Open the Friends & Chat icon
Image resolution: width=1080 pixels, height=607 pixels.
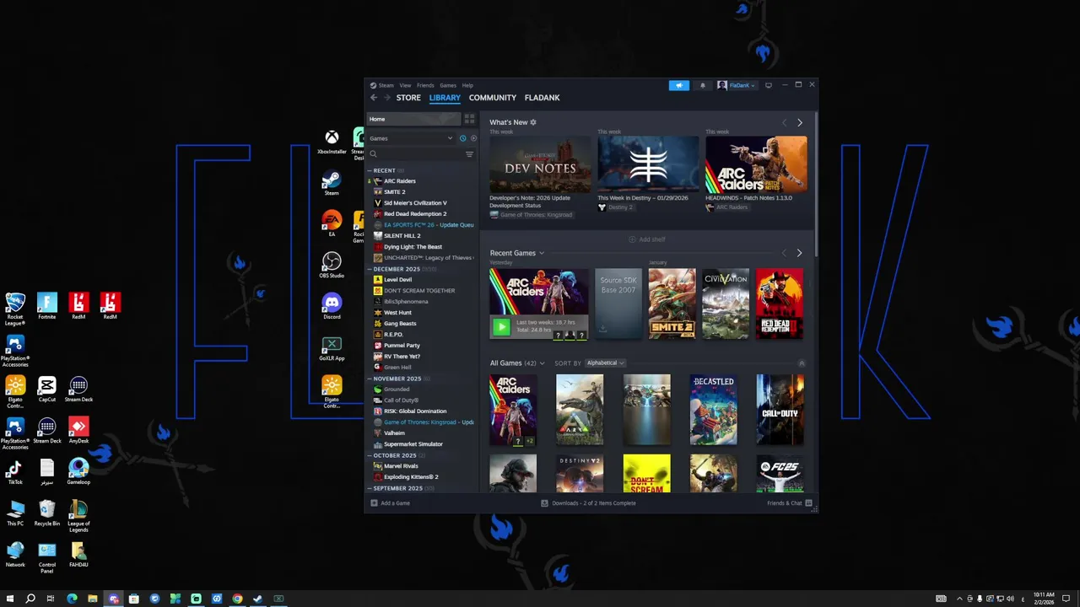point(808,503)
